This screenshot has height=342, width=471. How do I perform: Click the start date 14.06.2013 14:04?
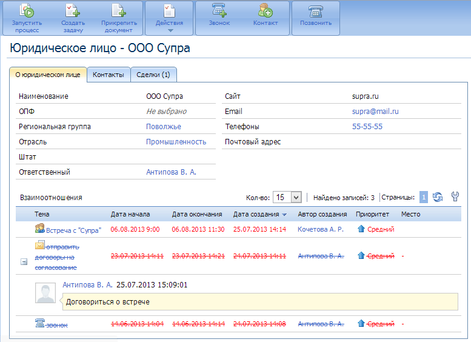(137, 324)
